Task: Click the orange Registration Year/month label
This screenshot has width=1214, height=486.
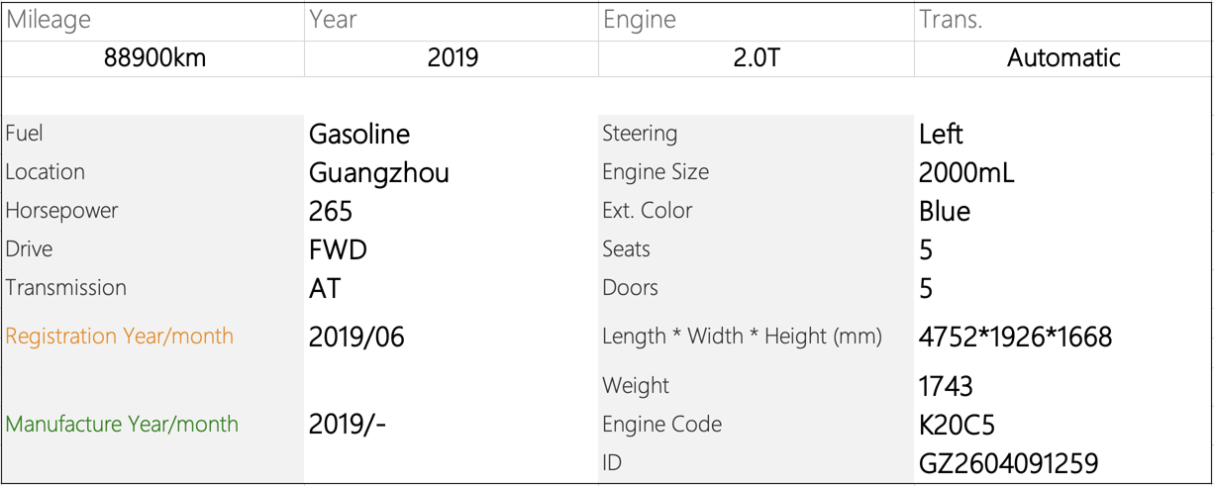Action: 120,337
